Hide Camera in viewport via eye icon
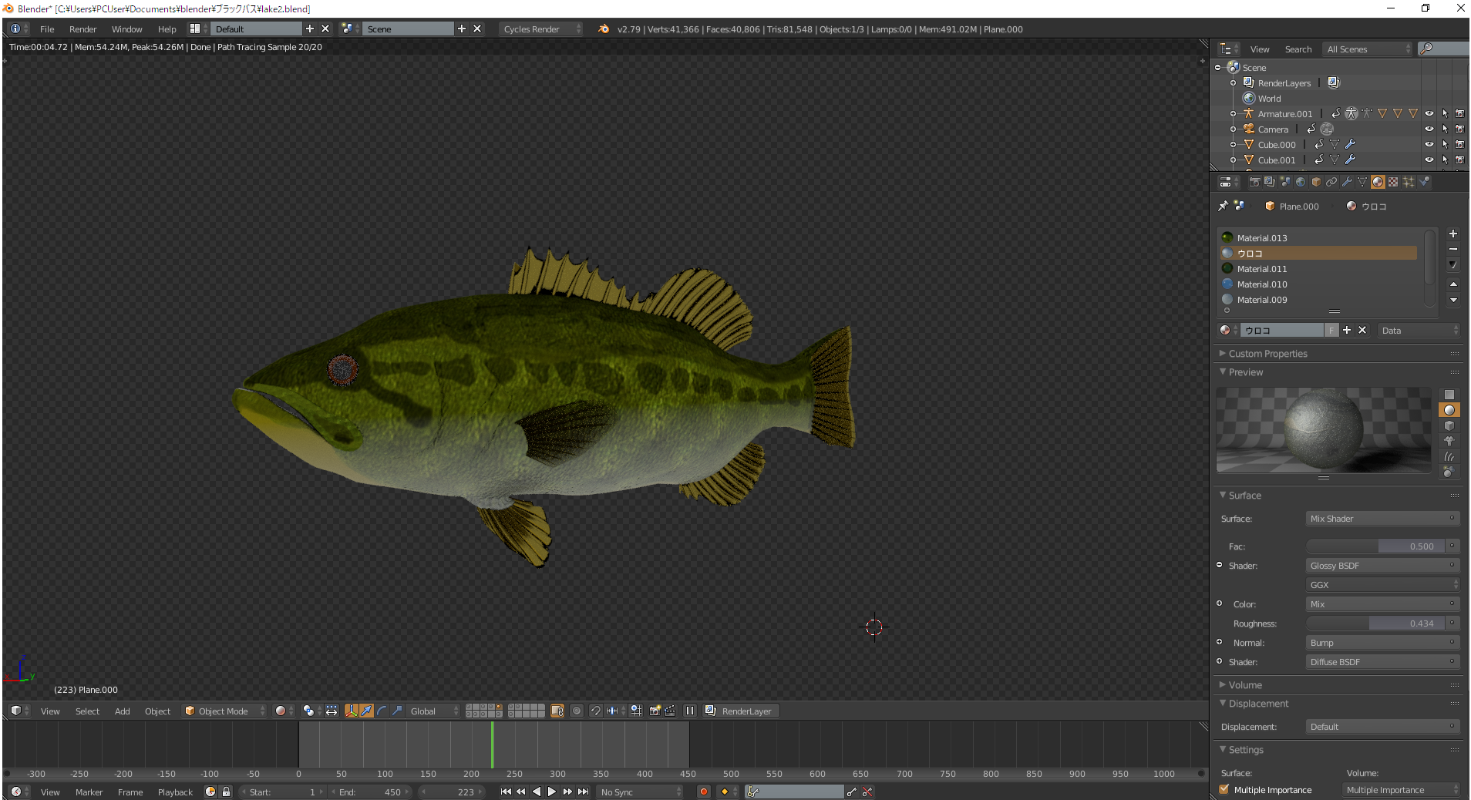The width and height of the screenshot is (1471, 800). [1429, 129]
